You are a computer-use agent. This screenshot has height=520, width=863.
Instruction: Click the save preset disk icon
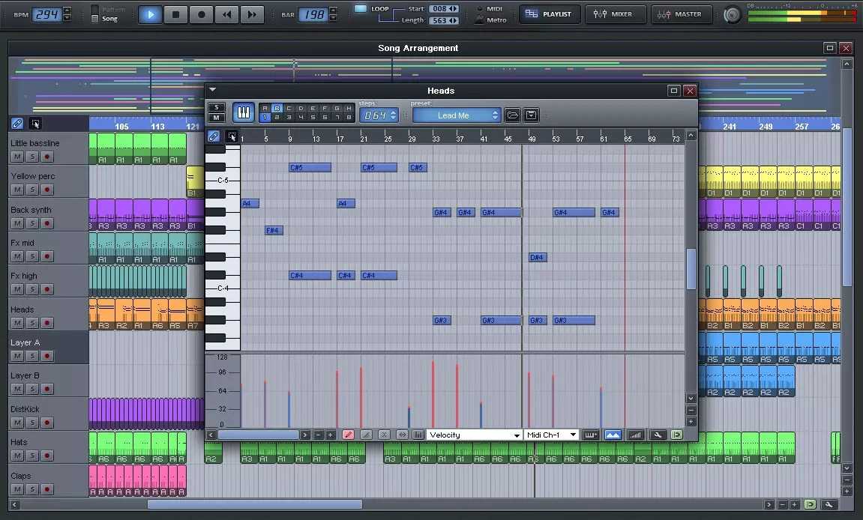[531, 115]
